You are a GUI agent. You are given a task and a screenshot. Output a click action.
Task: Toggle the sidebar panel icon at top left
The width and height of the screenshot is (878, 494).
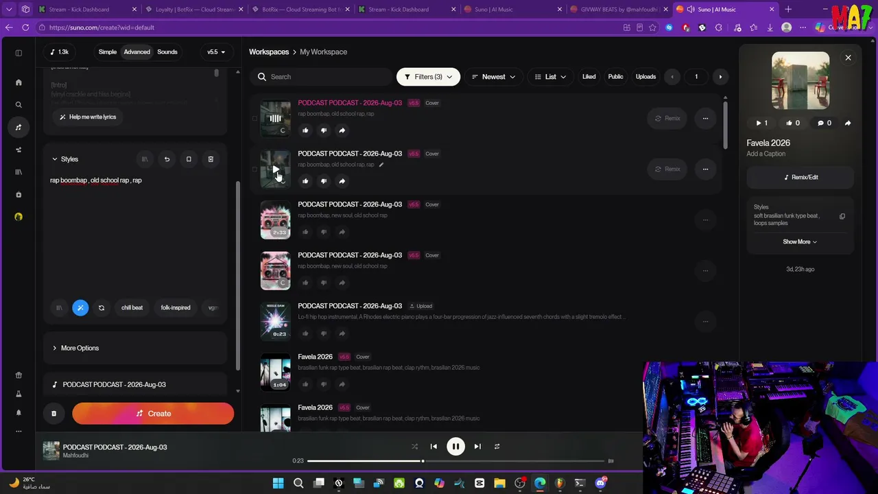pos(19,53)
